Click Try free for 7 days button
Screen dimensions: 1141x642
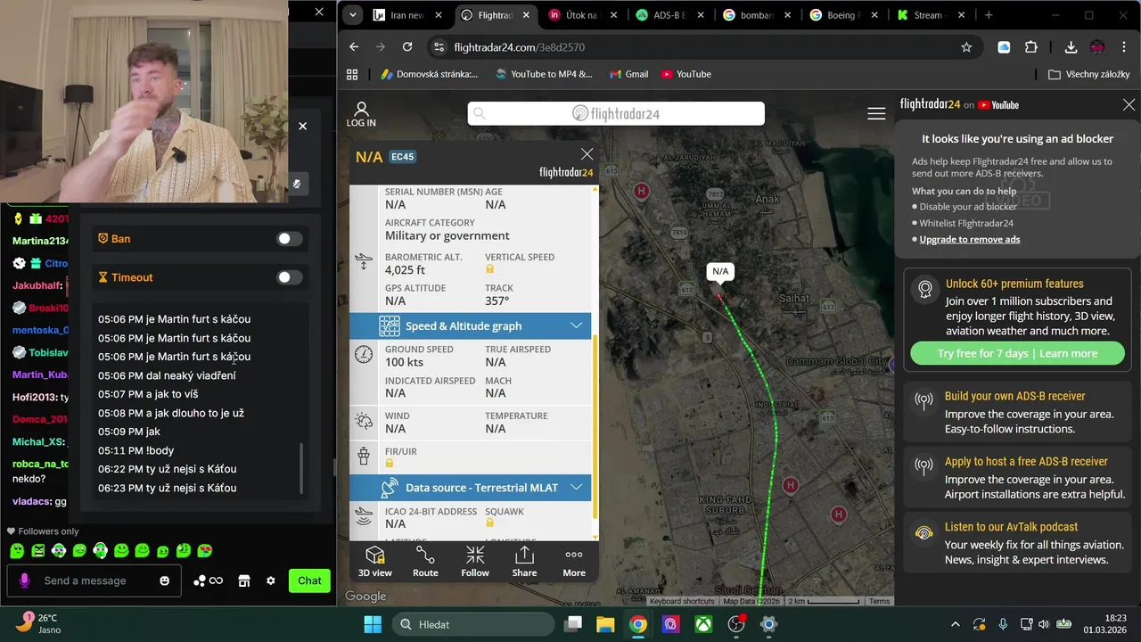coord(1017,353)
